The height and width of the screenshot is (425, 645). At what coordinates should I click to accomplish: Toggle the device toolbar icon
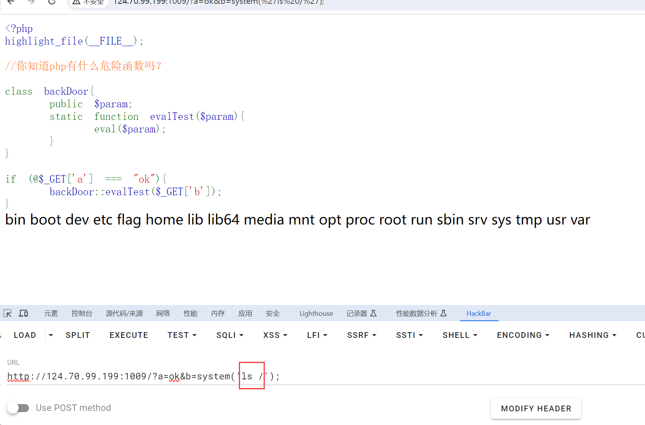pyautogui.click(x=24, y=313)
